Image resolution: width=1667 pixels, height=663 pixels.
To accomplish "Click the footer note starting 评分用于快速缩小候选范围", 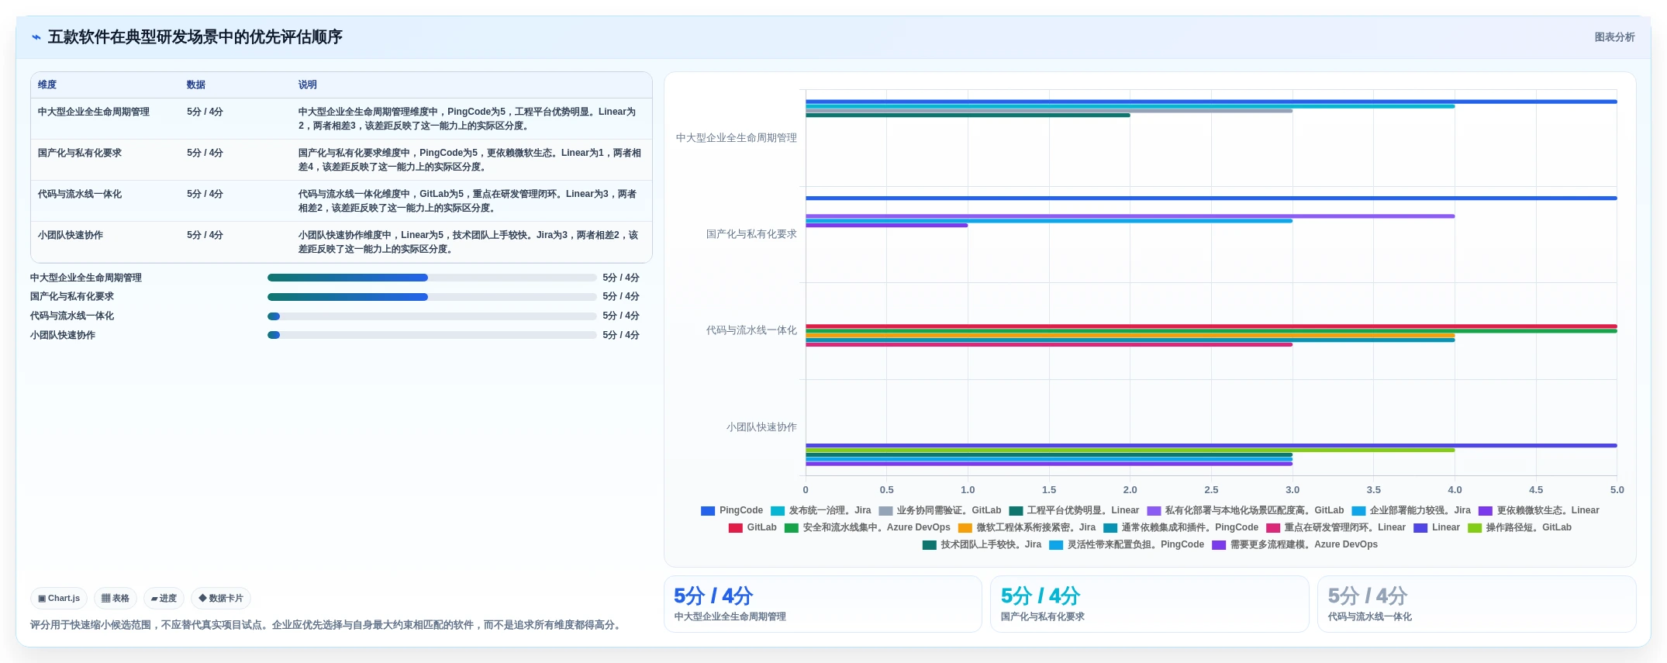I will [x=327, y=625].
